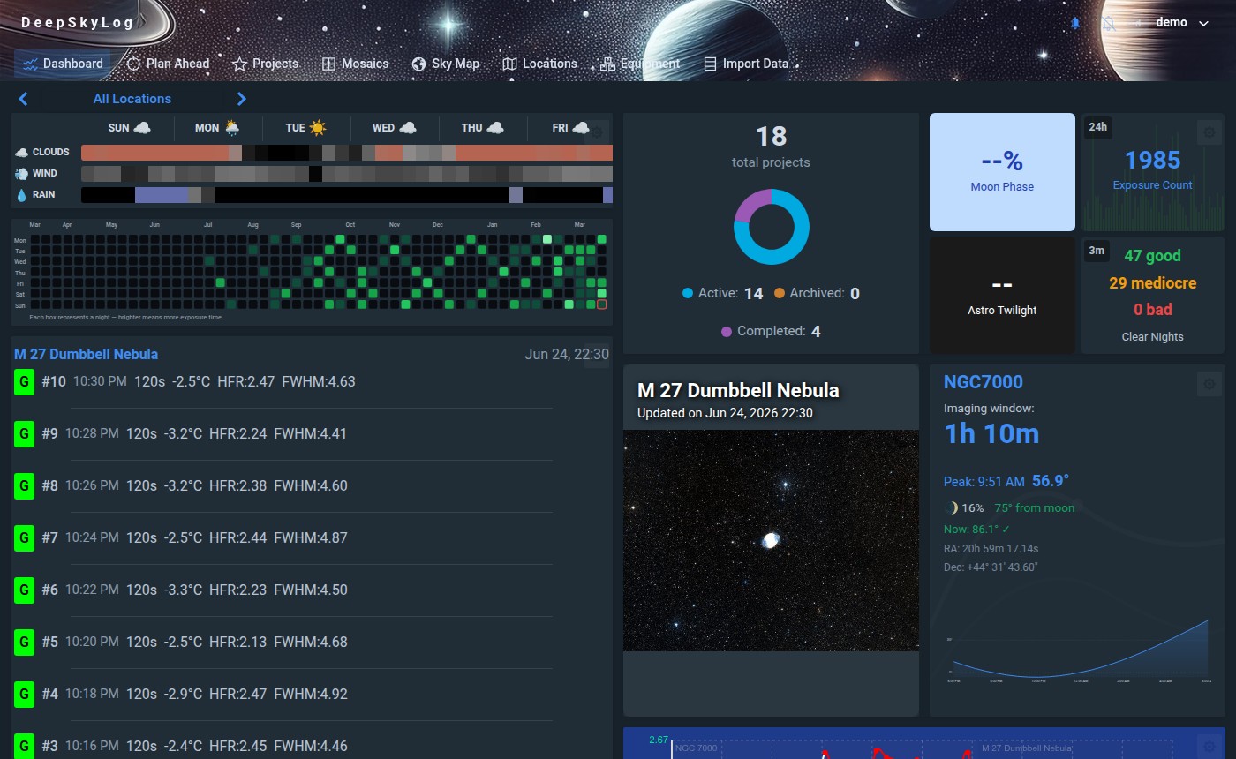The image size is (1236, 759).
Task: Click the All Locations label
Action: (132, 99)
